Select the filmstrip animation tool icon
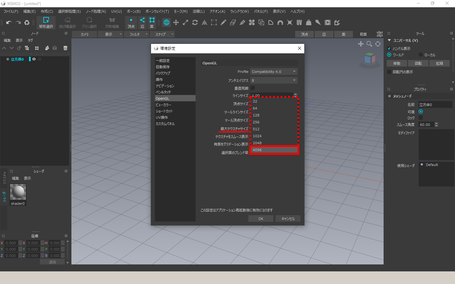 328,22
